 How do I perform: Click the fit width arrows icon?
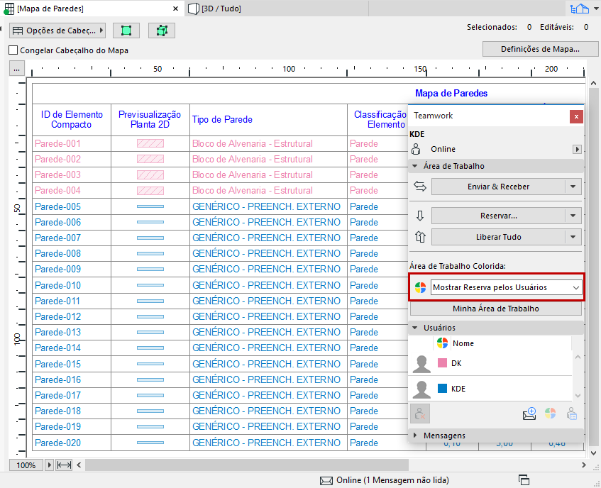click(x=64, y=465)
